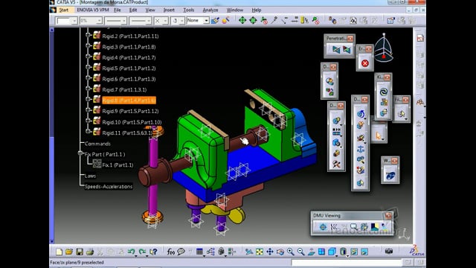Click the hammer tools icon in D... toolbar

(x=336, y=165)
